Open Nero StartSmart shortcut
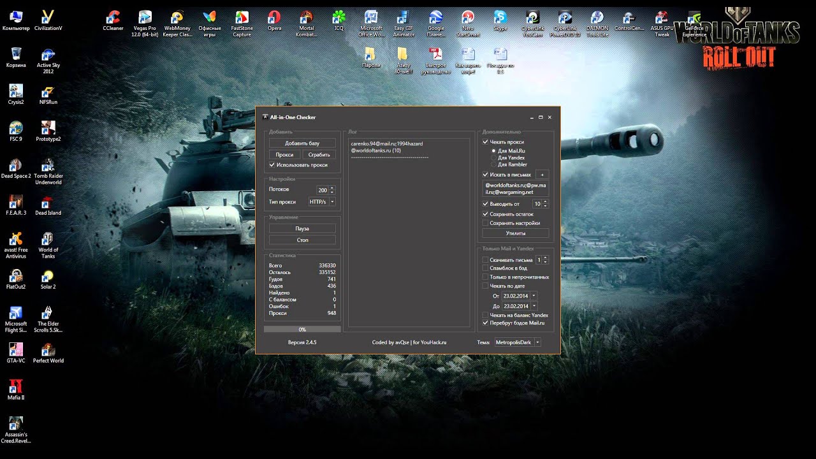Viewport: 816px width, 459px height. (468, 24)
